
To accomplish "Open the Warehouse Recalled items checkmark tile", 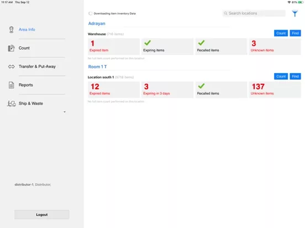I will click(221, 46).
